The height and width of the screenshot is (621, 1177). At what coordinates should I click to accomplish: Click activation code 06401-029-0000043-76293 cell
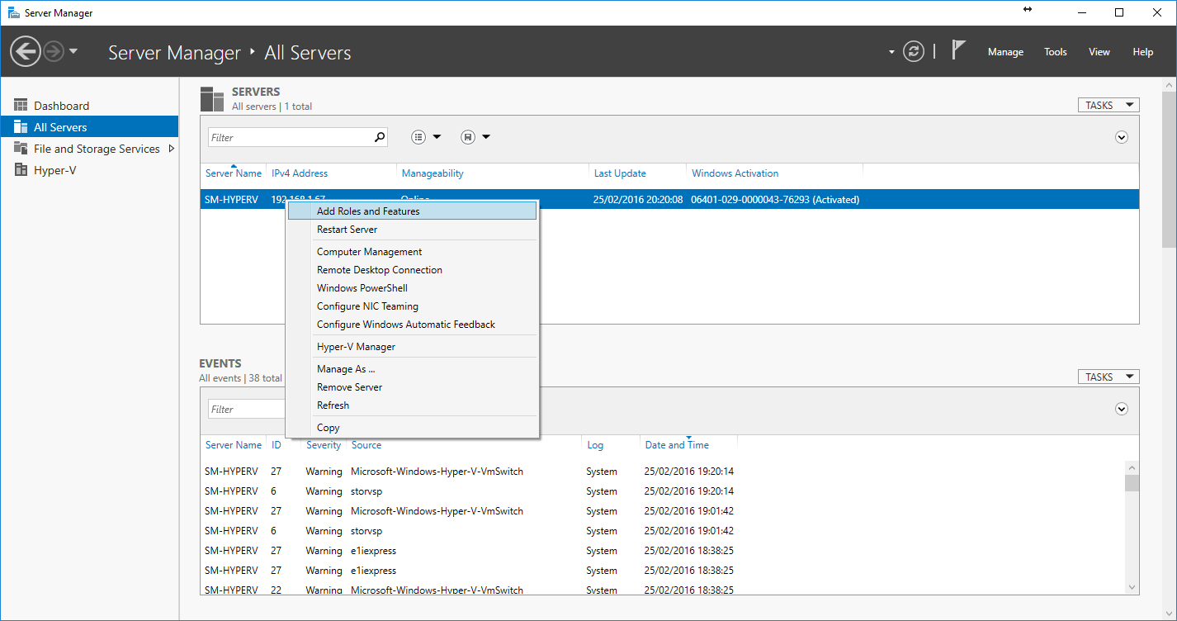pyautogui.click(x=775, y=200)
